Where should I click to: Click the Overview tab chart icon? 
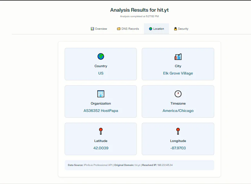[x=92, y=29]
